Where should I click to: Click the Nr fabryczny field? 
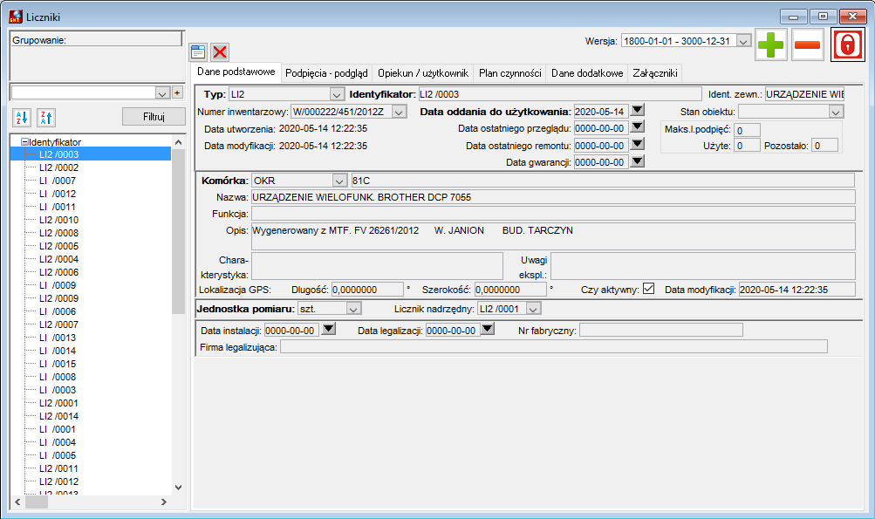(x=660, y=331)
